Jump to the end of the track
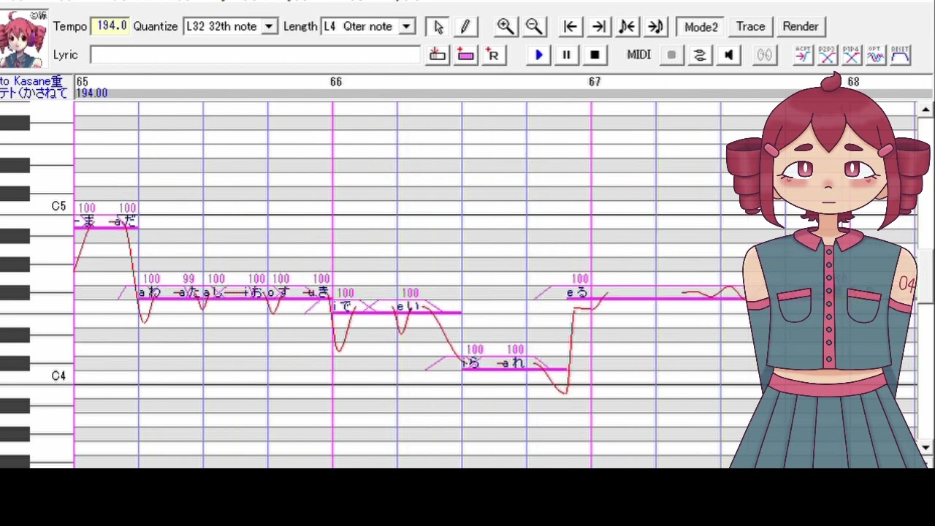This screenshot has height=526, width=935. [598, 26]
